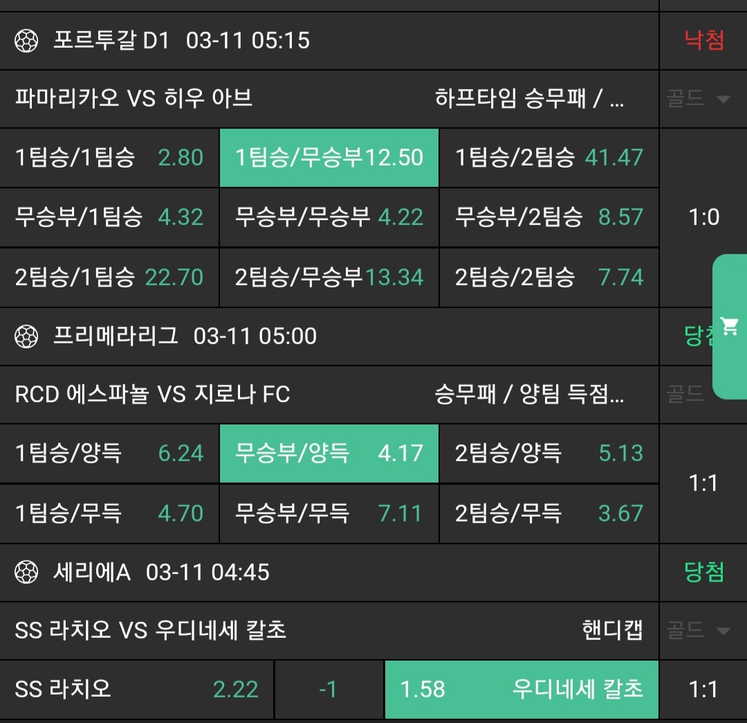Deselect the 무승부/양득 4.17 option

(x=329, y=454)
